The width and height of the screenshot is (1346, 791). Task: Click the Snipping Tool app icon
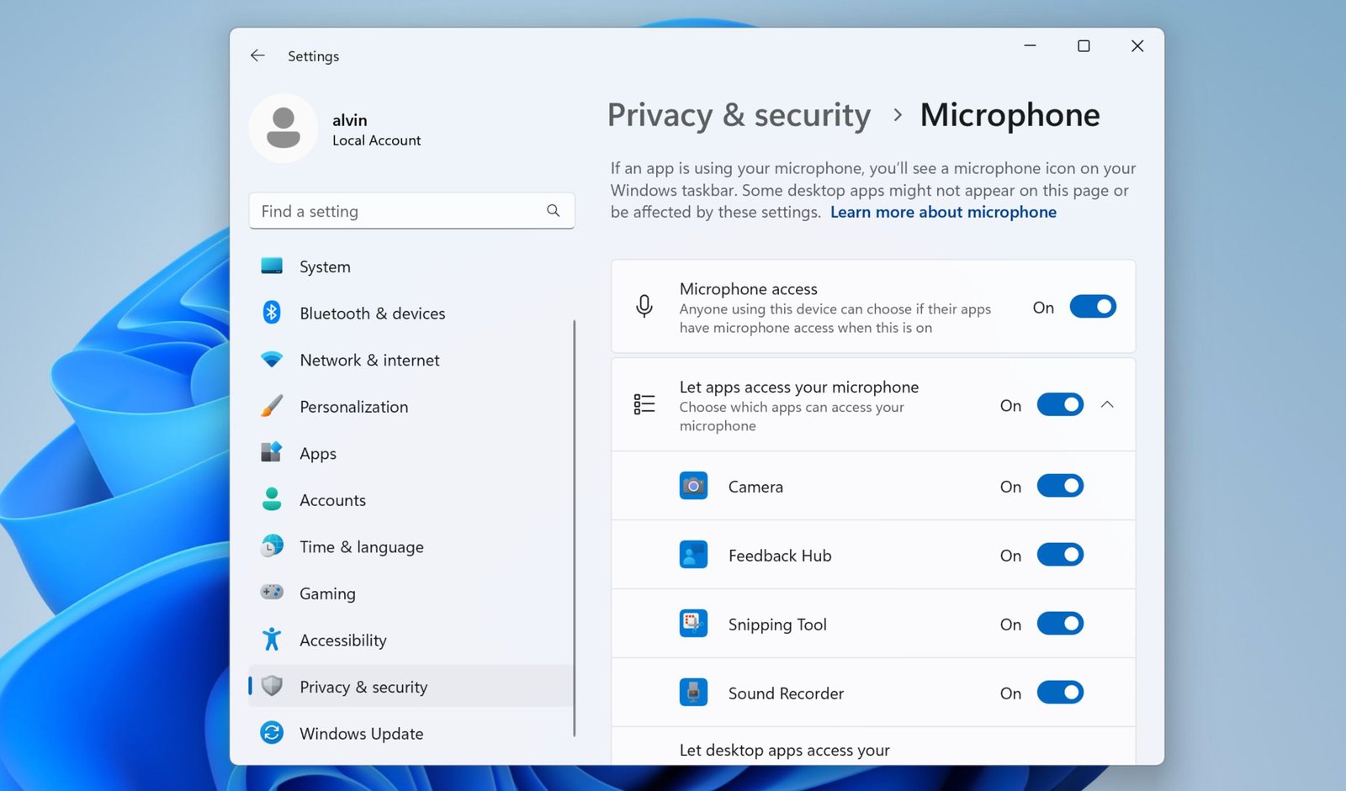click(693, 624)
